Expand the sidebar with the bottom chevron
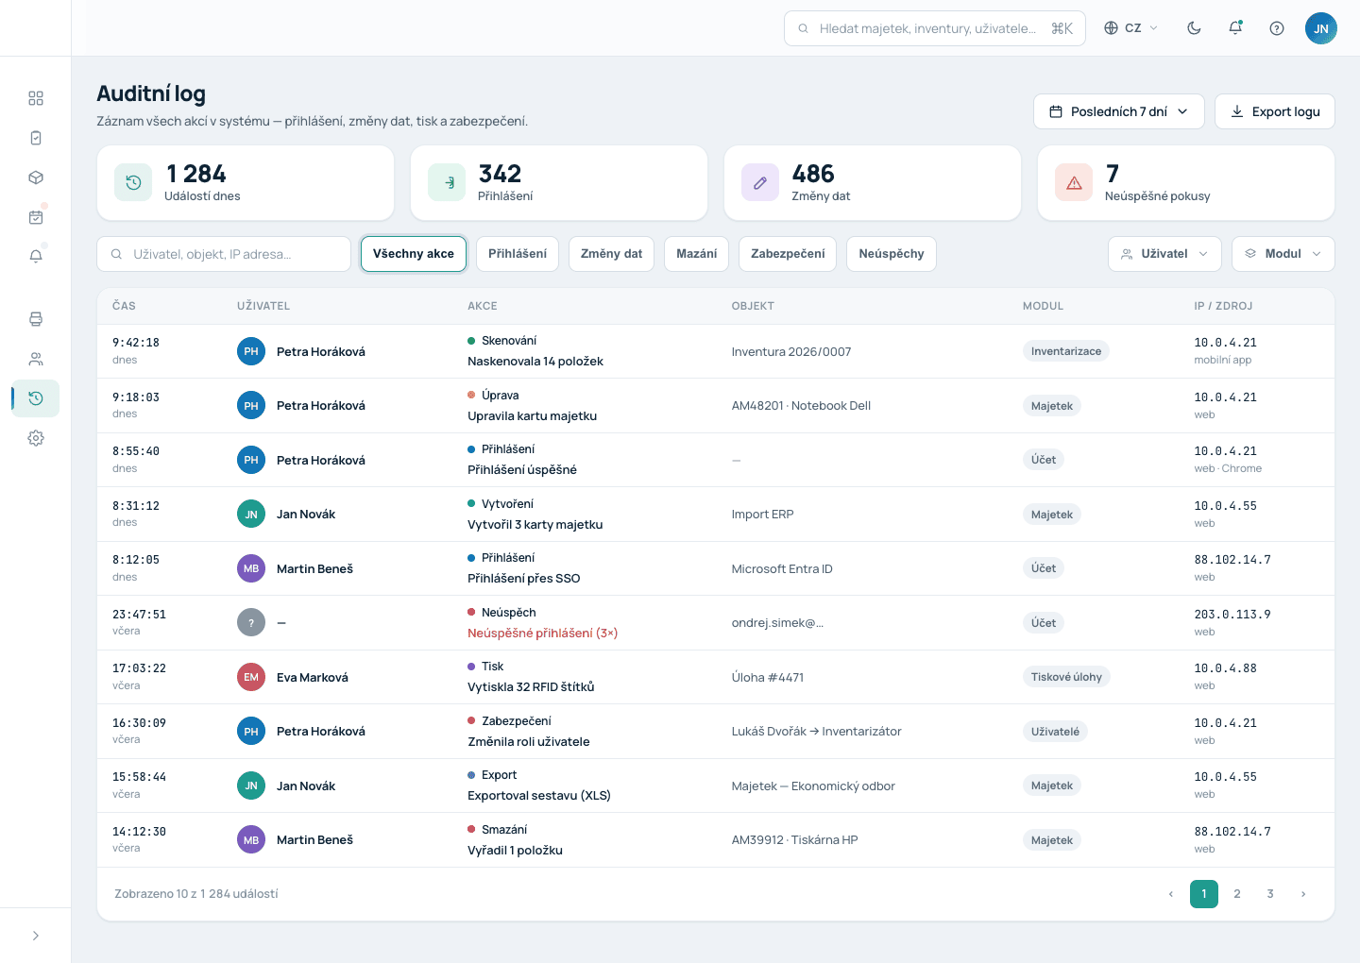Viewport: 1360px width, 963px height. click(36, 936)
